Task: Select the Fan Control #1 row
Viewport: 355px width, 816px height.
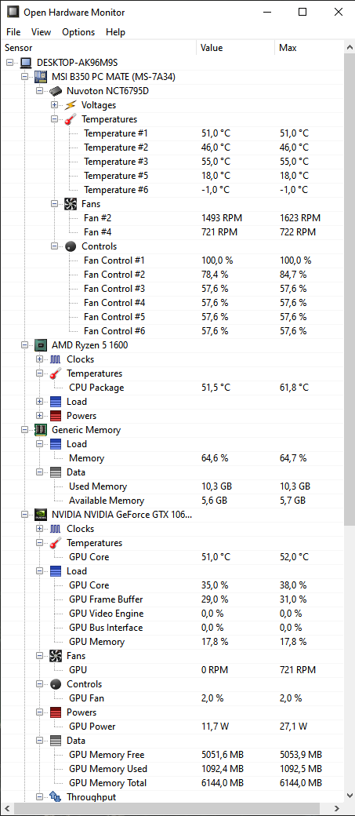Action: click(172, 260)
